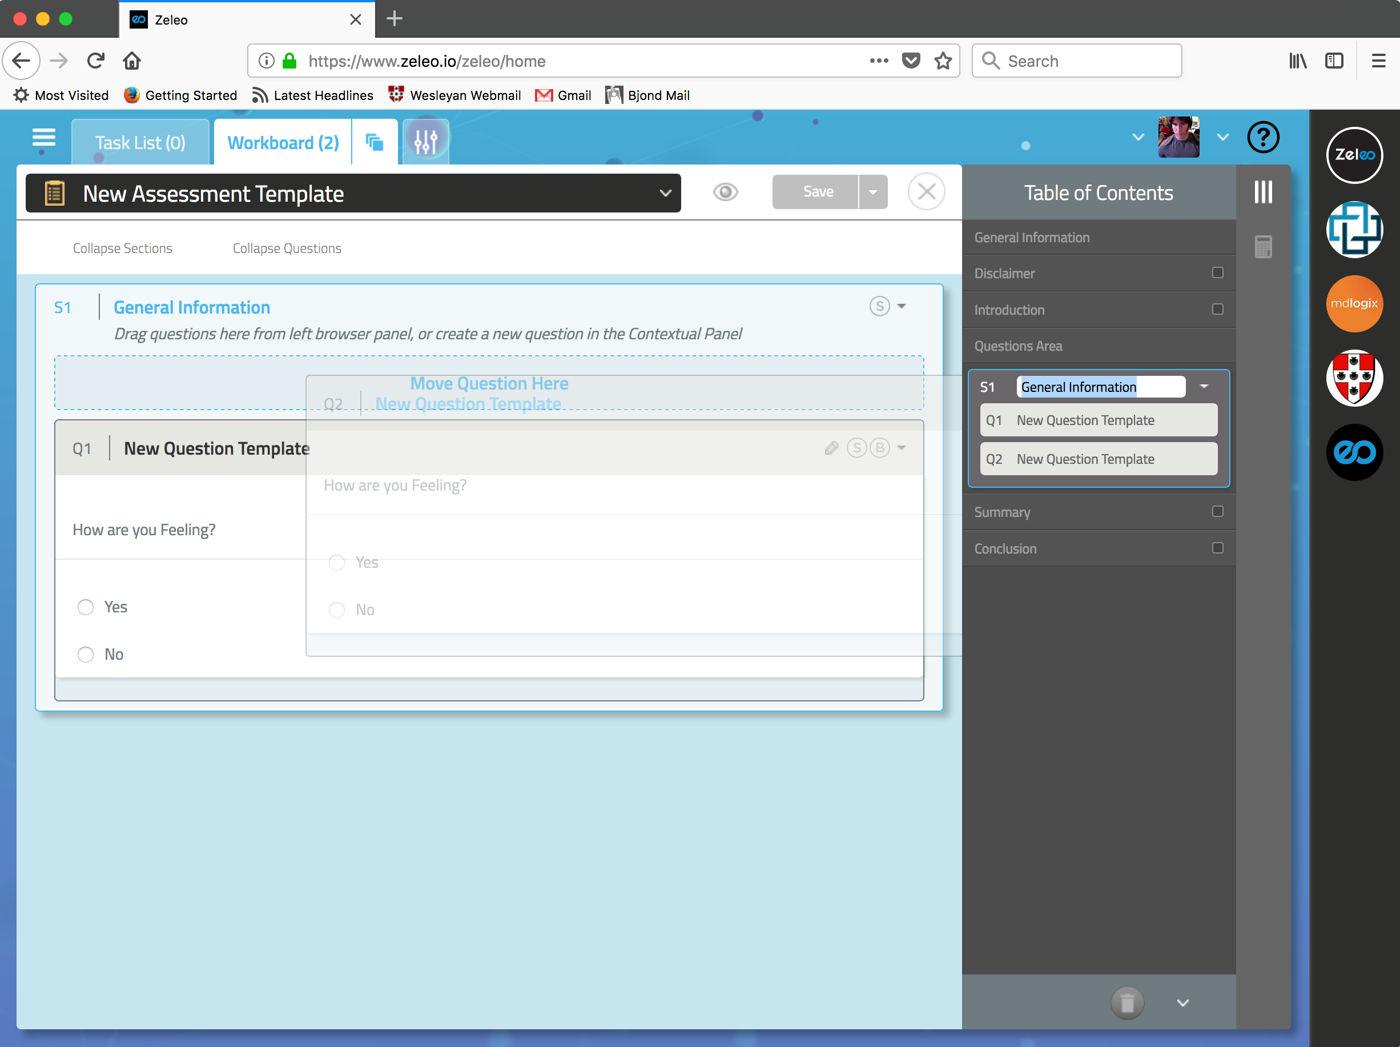This screenshot has height=1047, width=1400.
Task: Check the Summary section checkbox
Action: click(x=1217, y=511)
